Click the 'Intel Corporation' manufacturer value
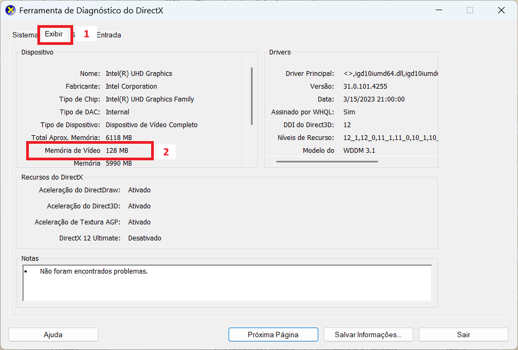 [x=131, y=86]
